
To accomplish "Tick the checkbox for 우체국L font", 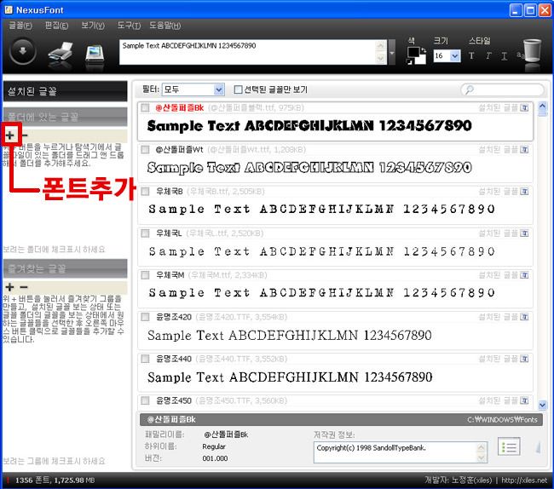I will click(145, 233).
